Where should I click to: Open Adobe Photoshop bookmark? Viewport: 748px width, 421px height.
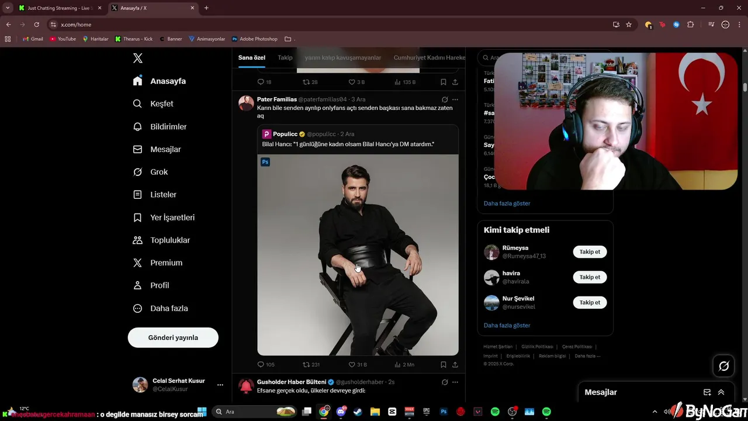(255, 39)
